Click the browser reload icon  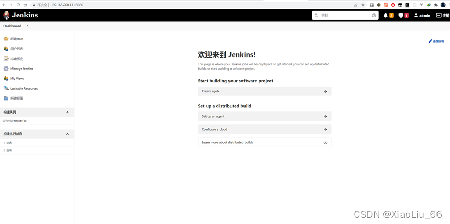click(18, 5)
